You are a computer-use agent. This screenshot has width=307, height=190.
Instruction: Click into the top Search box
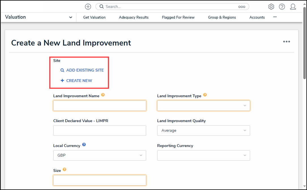(172, 7)
